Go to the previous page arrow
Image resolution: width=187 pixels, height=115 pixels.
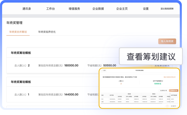[x=165, y=106]
